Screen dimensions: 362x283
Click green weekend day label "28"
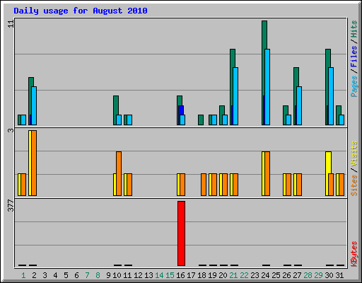click(308, 275)
